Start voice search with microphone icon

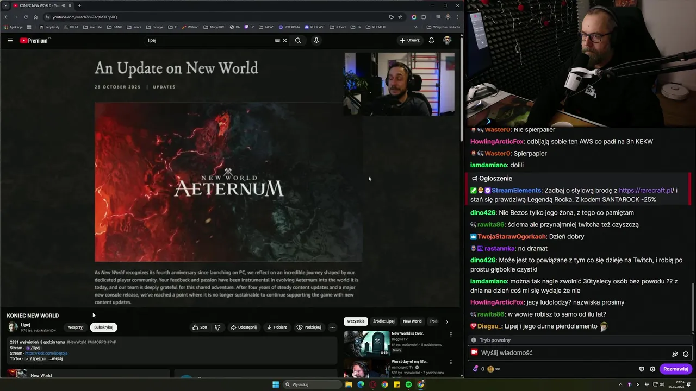pos(316,40)
